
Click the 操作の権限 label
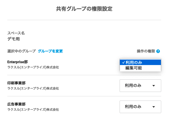point(146,51)
